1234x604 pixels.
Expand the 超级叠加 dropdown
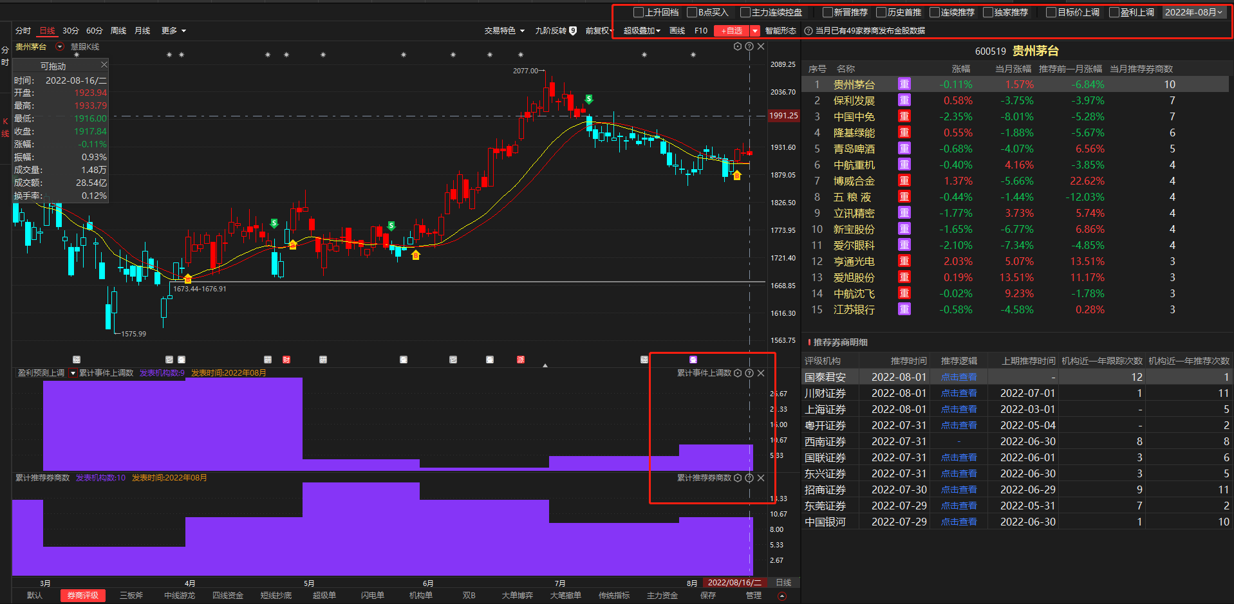(642, 30)
